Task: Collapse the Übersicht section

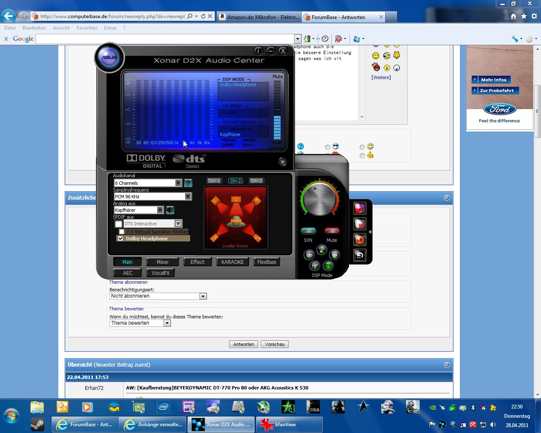Action: coord(447,364)
